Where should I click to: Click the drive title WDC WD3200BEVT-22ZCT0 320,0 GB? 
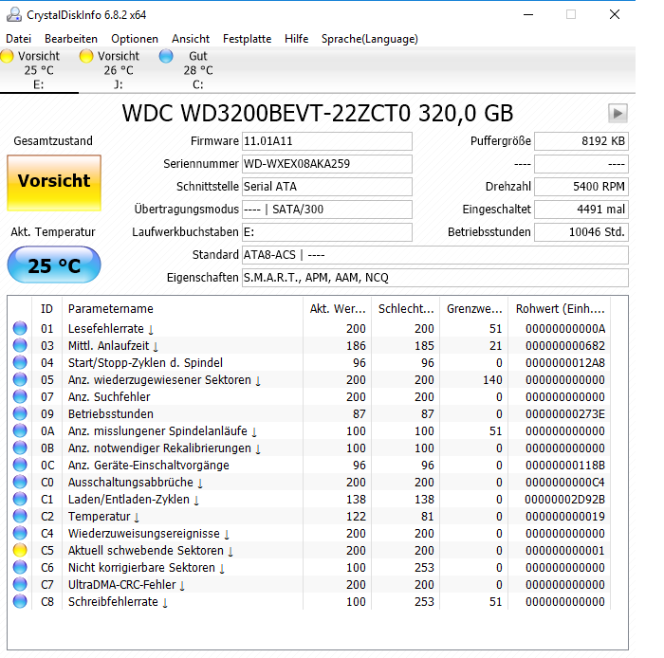click(x=318, y=114)
